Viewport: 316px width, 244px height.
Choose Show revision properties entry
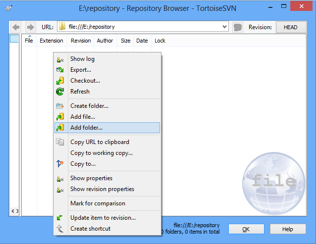click(x=107, y=189)
